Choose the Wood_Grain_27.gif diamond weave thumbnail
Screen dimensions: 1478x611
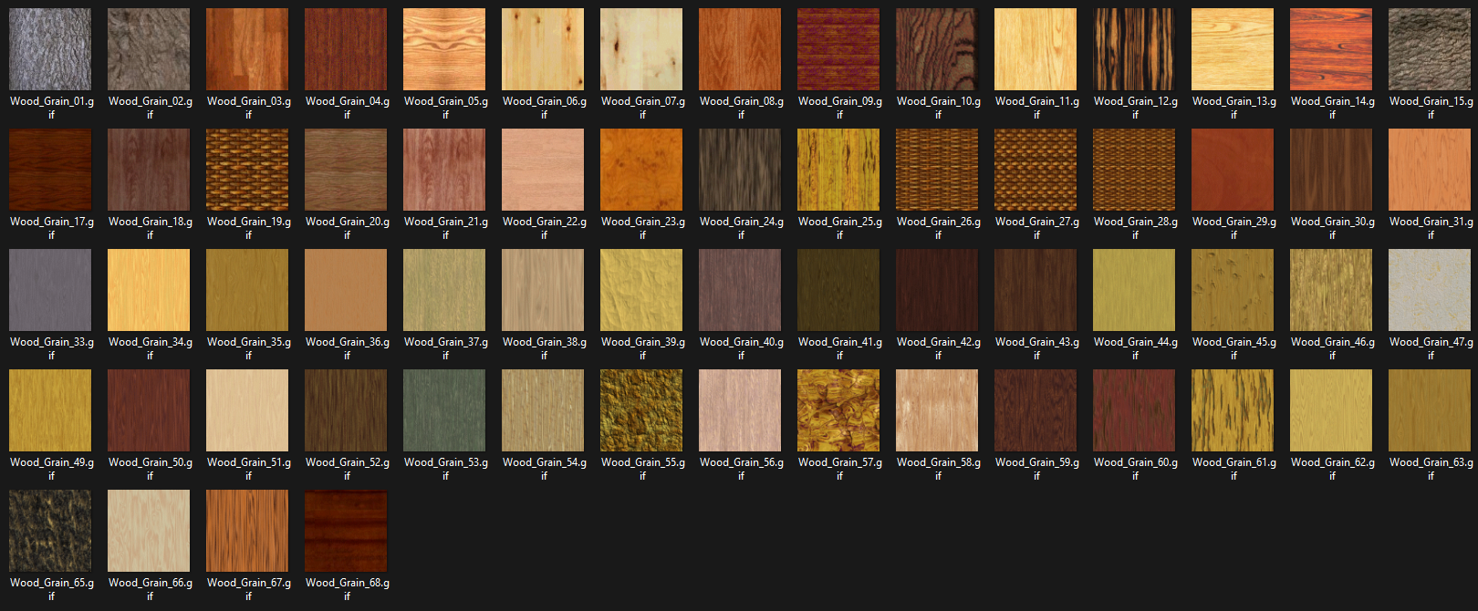click(1036, 170)
